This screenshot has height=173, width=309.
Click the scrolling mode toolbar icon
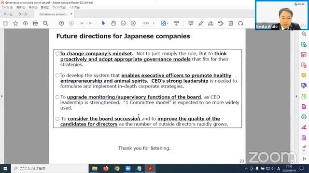176,23
